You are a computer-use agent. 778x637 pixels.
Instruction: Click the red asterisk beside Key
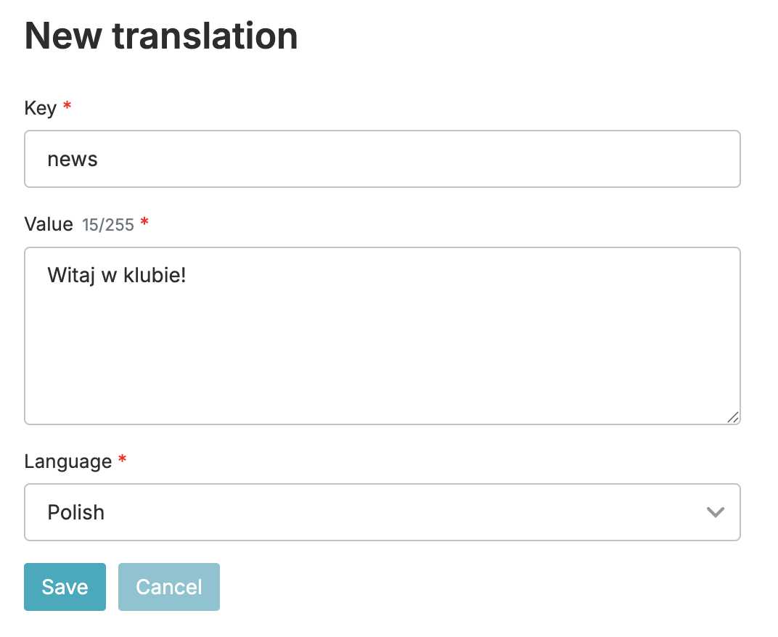[67, 107]
